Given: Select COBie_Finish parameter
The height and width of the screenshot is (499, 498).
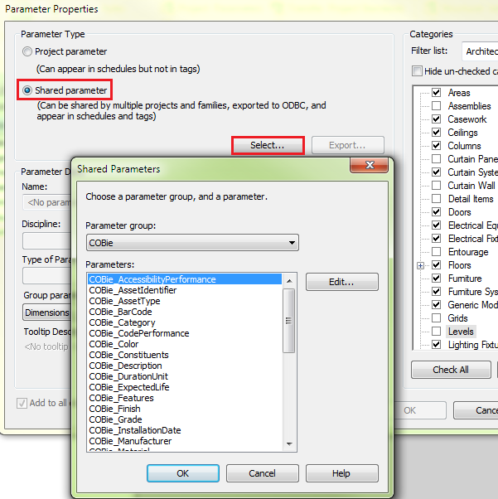Looking at the screenshot, I should click(x=185, y=409).
